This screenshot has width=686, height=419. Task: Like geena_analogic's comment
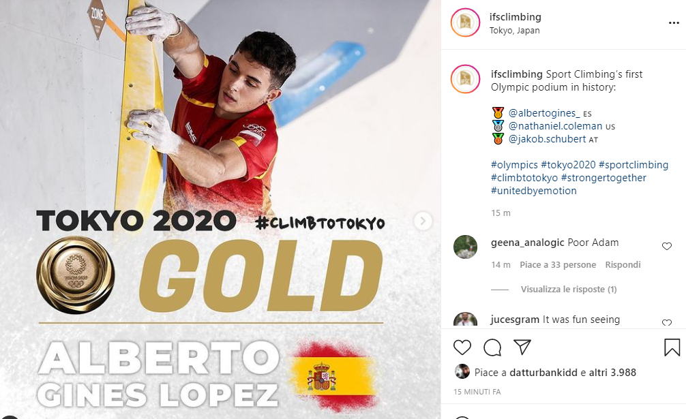coord(667,247)
